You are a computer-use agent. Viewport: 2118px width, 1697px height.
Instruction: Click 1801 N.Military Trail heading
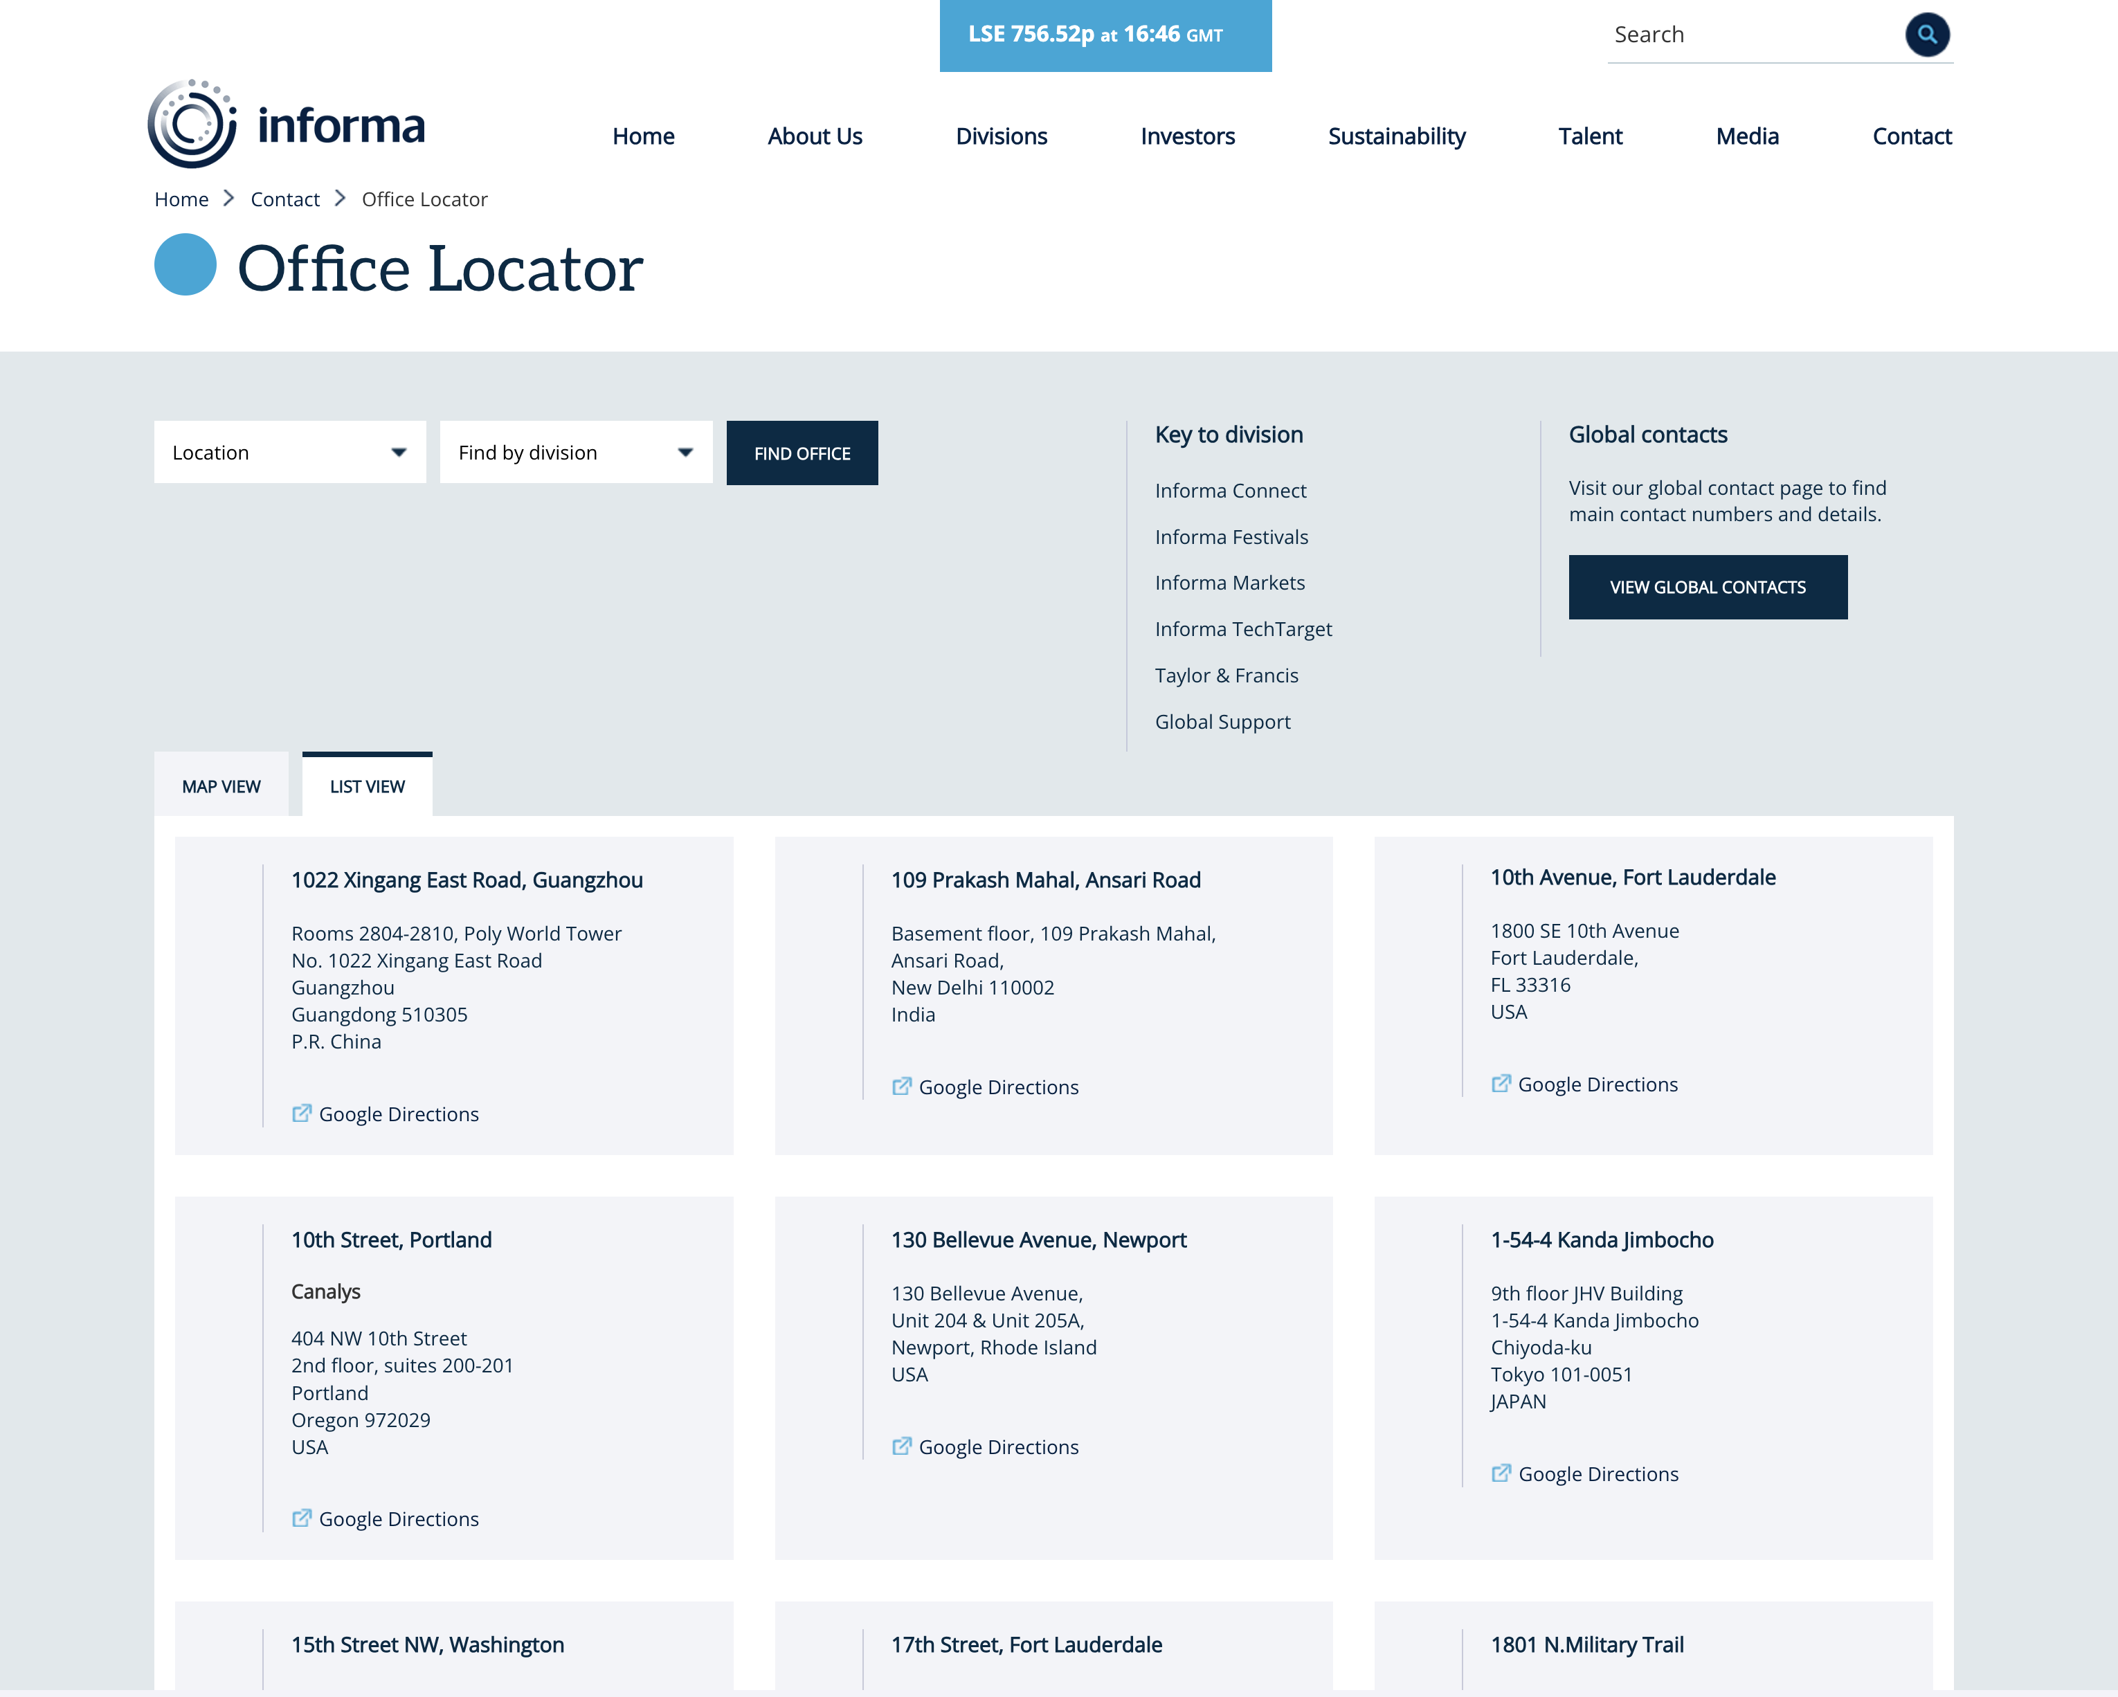1586,1644
